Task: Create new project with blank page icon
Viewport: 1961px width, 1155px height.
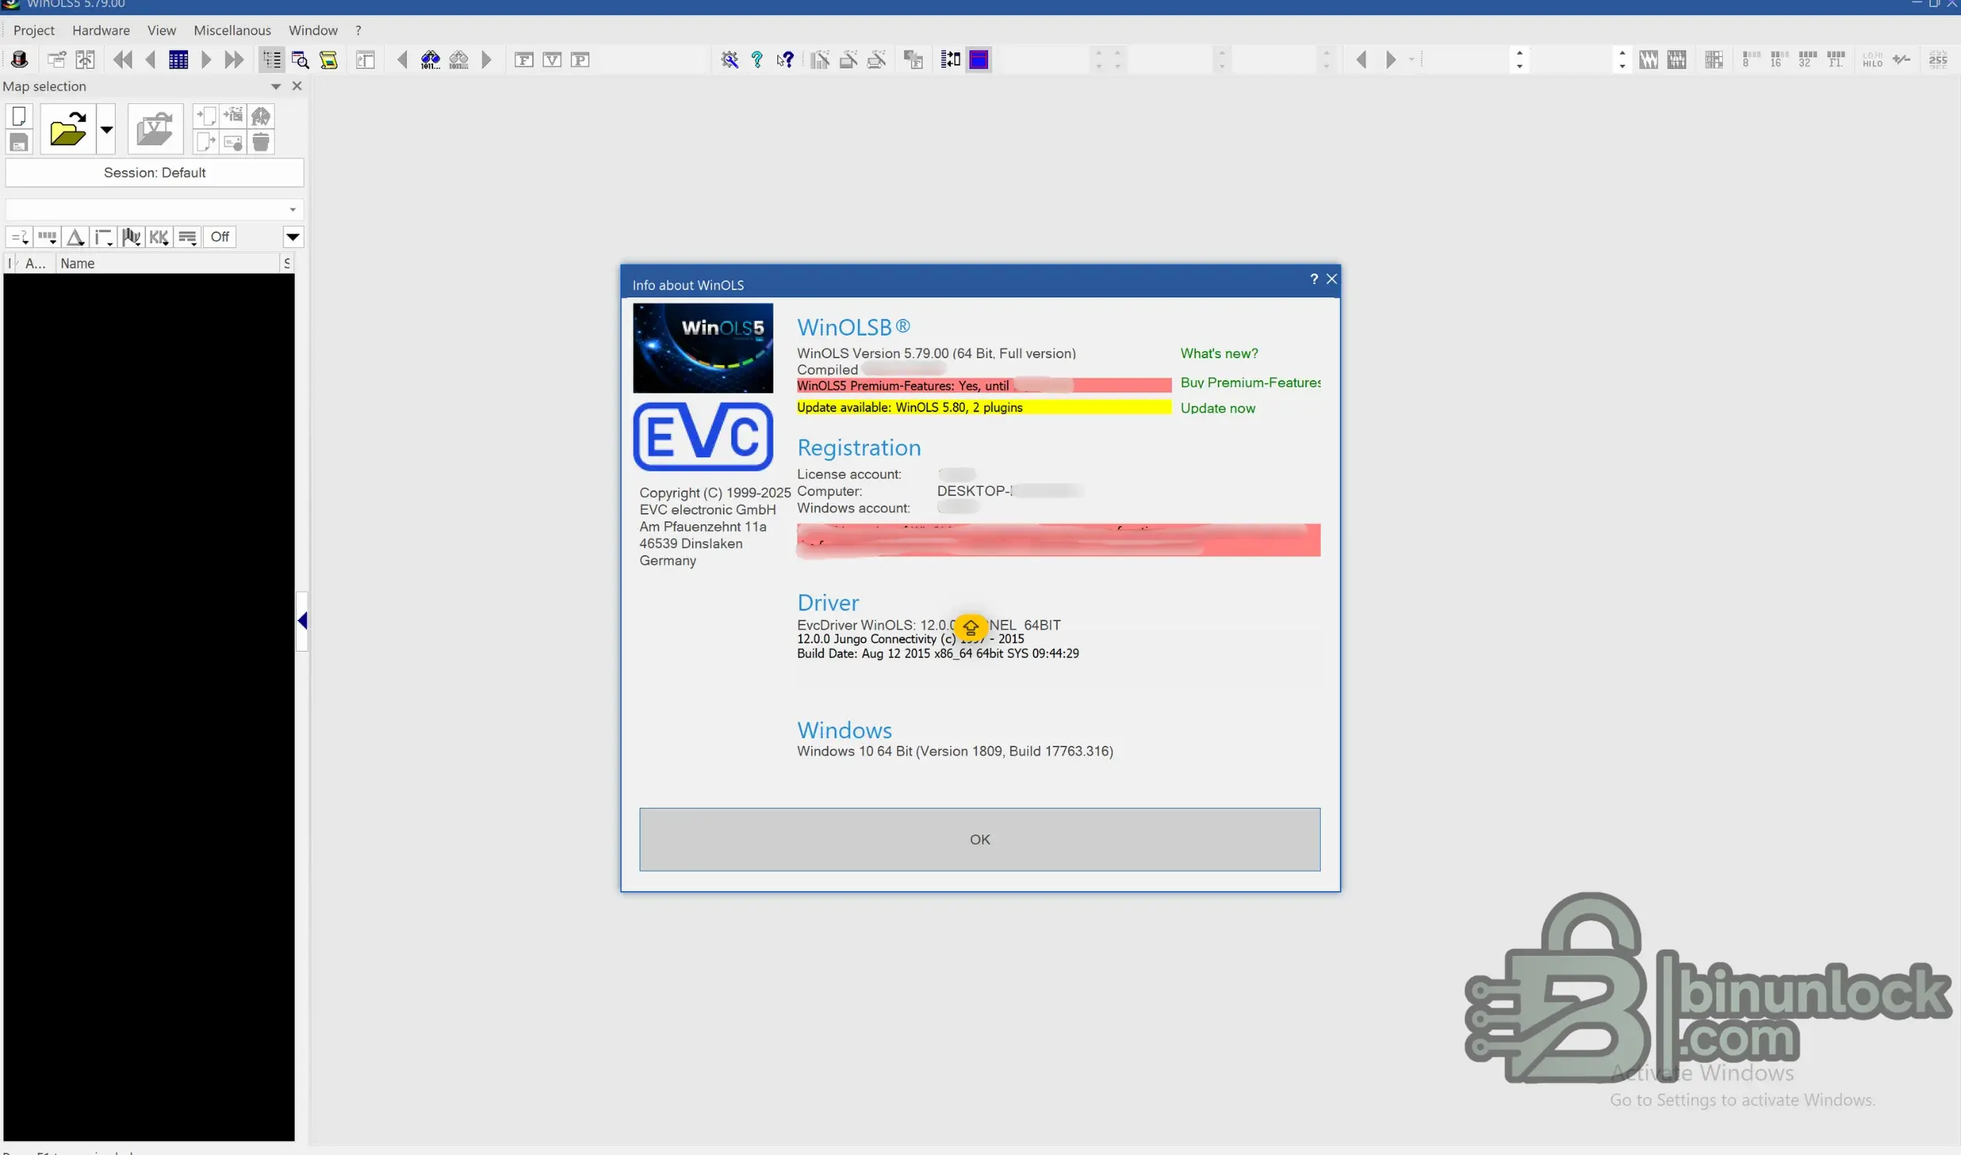Action: pyautogui.click(x=20, y=116)
